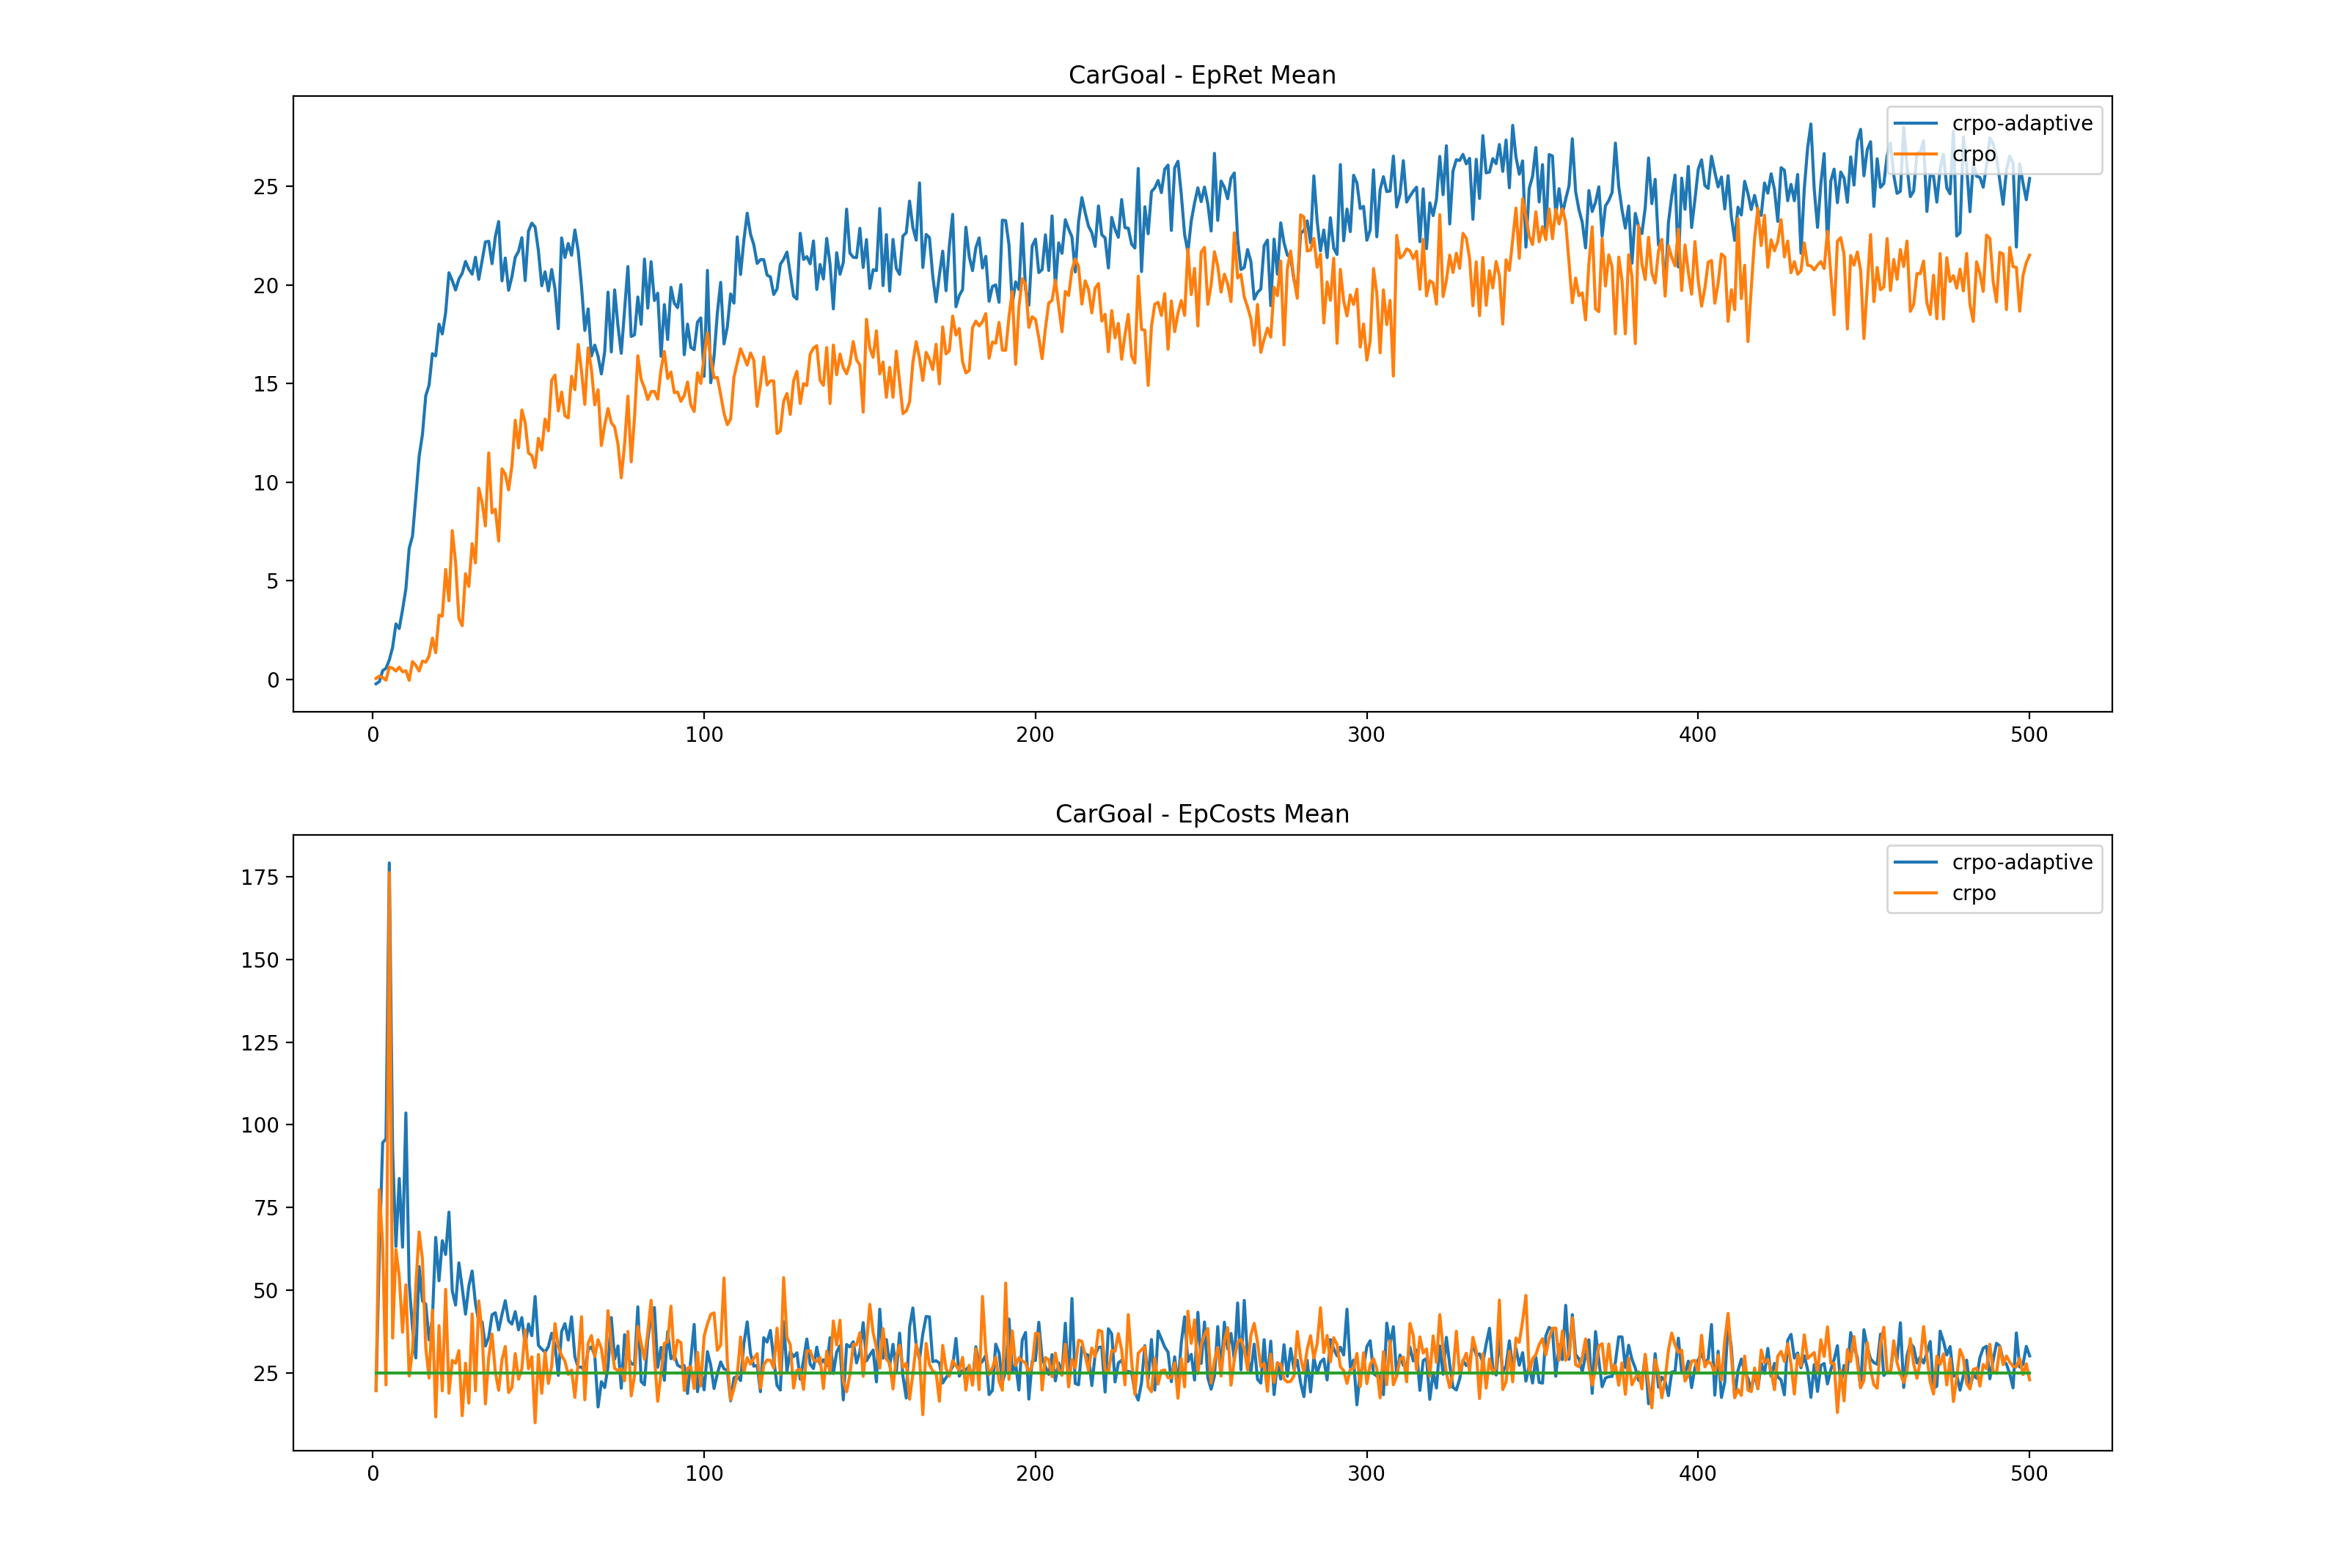This screenshot has height=1568, width=2347.
Task: Click x-axis tick label '500' on EpRet chart
Action: tap(2029, 735)
